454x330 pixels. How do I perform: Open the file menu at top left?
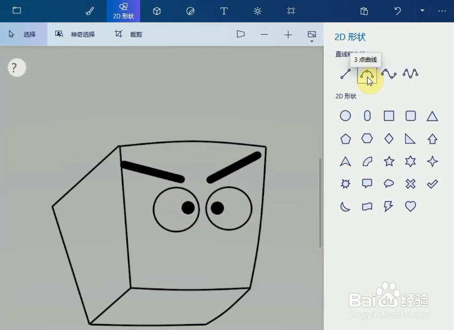point(16,11)
